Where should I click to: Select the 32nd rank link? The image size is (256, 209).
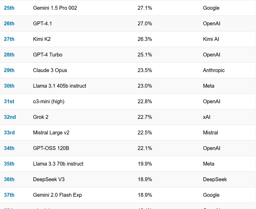click(10, 117)
